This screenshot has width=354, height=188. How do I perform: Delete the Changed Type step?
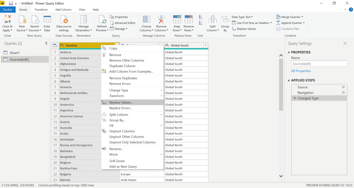(294, 98)
